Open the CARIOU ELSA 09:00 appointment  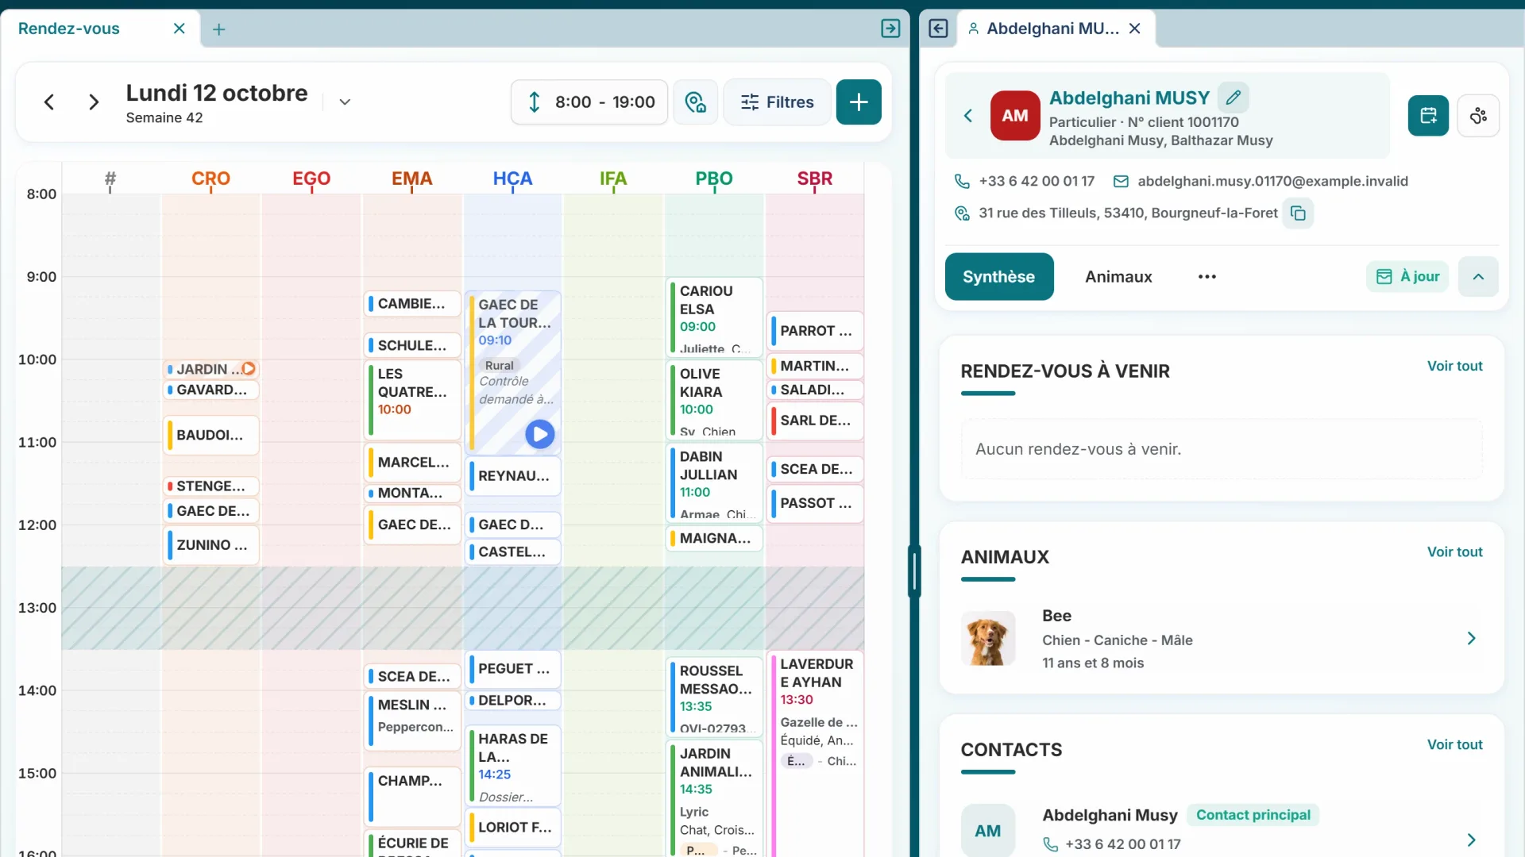pos(714,317)
